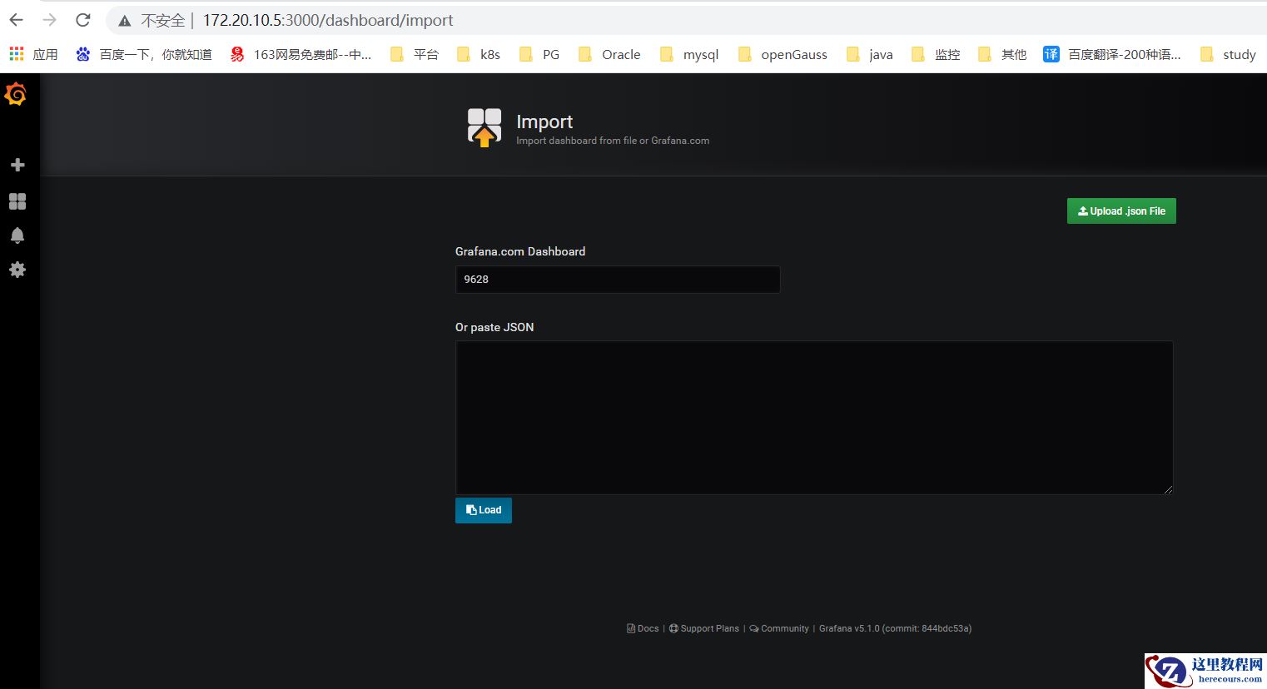This screenshot has width=1267, height=689.
Task: Open the Chrome apps grid shortcut
Action: pyautogui.click(x=17, y=54)
